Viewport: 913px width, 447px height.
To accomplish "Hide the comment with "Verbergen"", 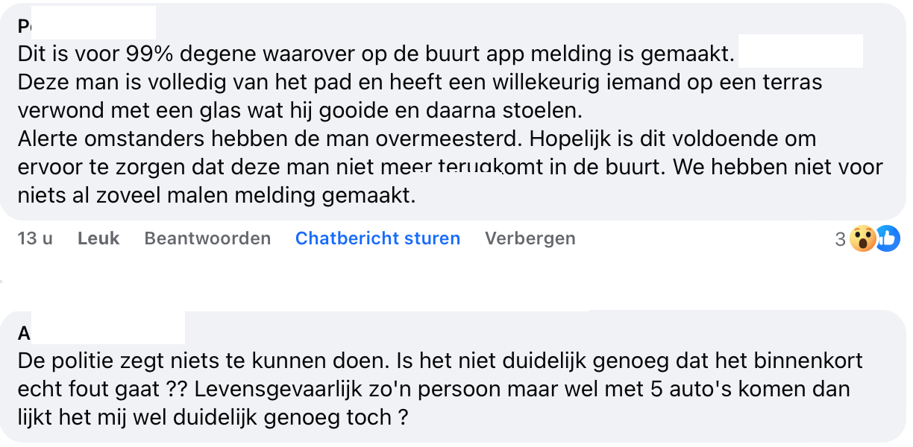I will point(530,238).
